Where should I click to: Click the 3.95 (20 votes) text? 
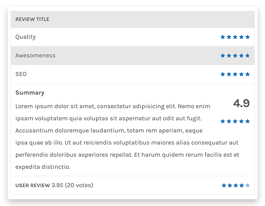[x=72, y=185]
